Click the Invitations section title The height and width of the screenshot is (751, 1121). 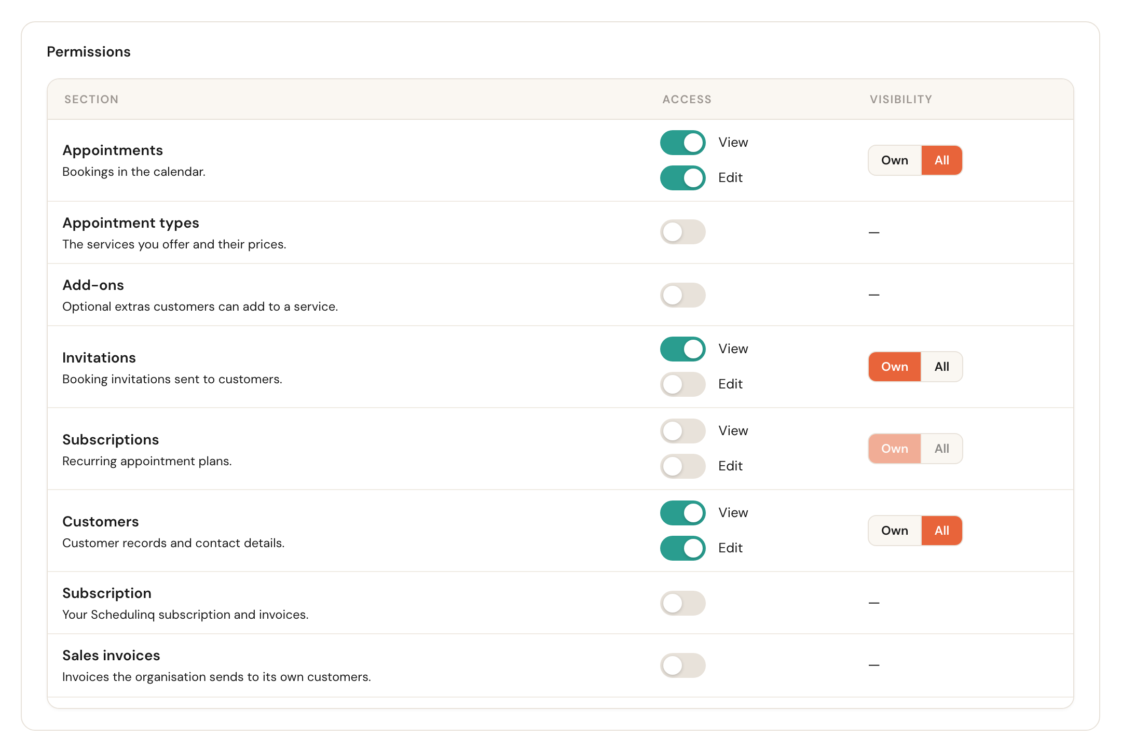99,358
